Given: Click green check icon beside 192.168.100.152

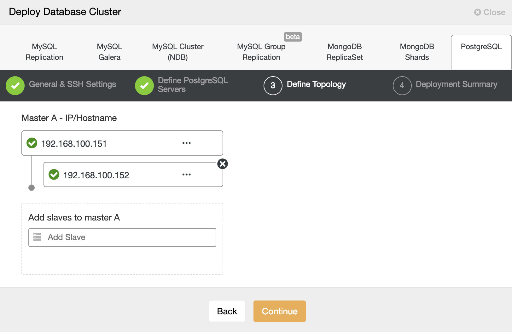Looking at the screenshot, I should [54, 175].
